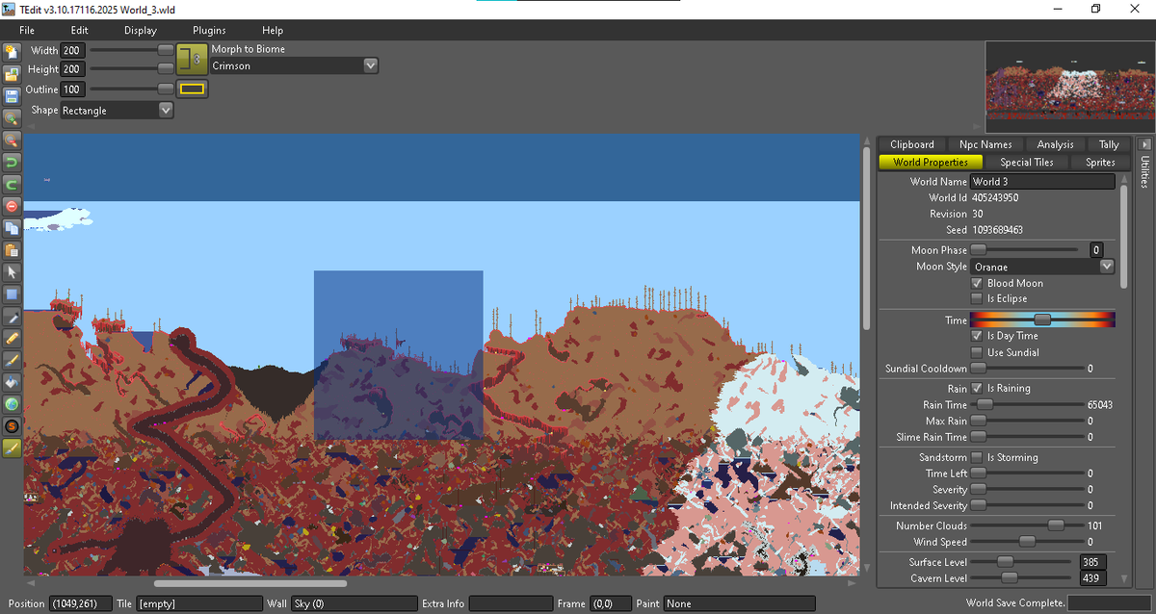Open the Edit menu
The width and height of the screenshot is (1156, 614).
[x=79, y=31]
